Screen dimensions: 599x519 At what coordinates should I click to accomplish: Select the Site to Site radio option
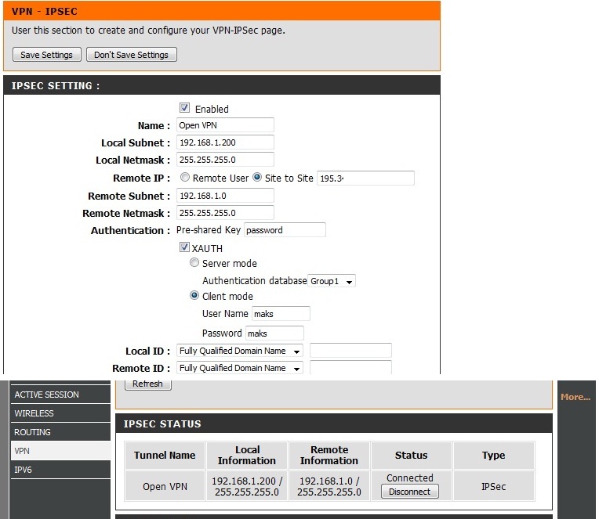pyautogui.click(x=256, y=178)
